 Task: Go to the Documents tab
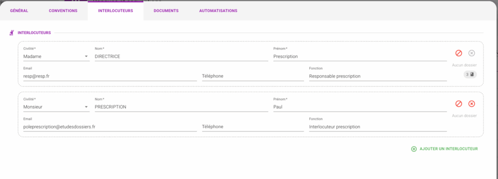coord(166,11)
